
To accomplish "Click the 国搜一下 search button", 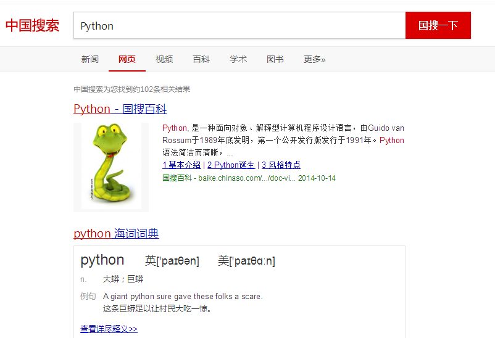I will point(438,25).
